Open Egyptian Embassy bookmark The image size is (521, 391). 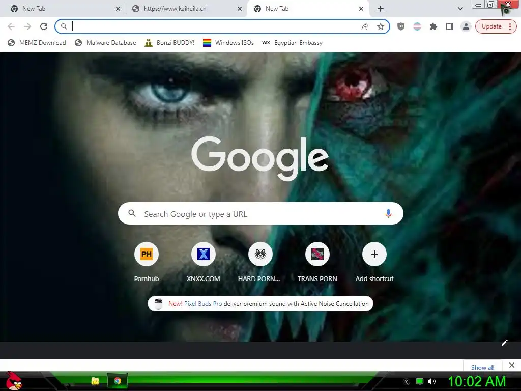click(x=292, y=43)
